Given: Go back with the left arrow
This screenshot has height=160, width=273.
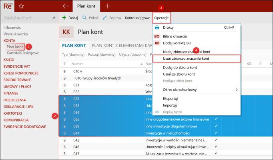Looking at the screenshot, I should [x=66, y=6].
